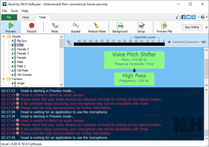Choose the plain Female voice
This screenshot has width=209, height=147.
click(22, 58)
